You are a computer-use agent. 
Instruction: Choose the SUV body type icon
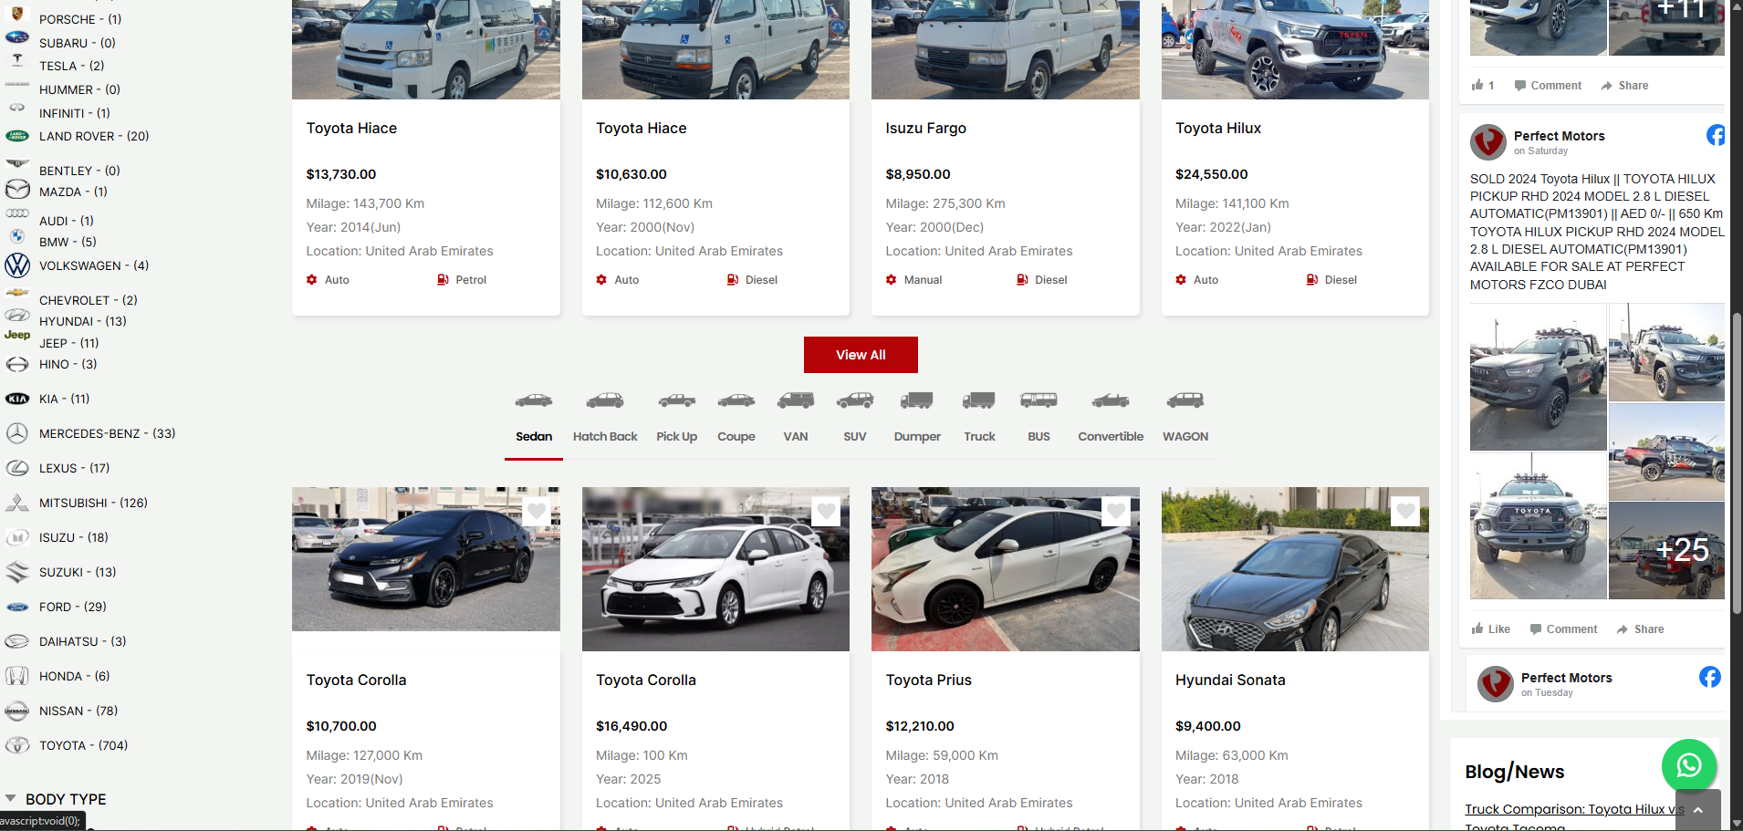tap(855, 400)
